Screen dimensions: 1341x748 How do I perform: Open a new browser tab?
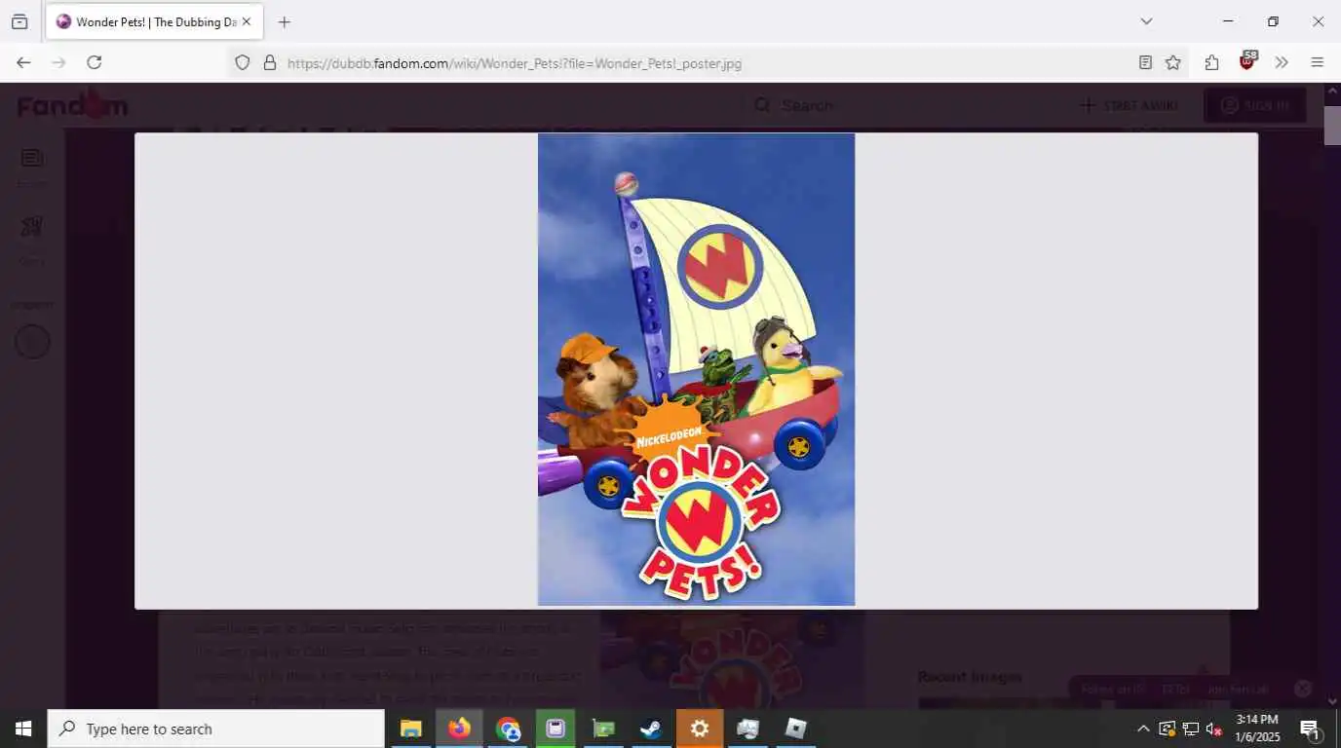[x=284, y=21]
